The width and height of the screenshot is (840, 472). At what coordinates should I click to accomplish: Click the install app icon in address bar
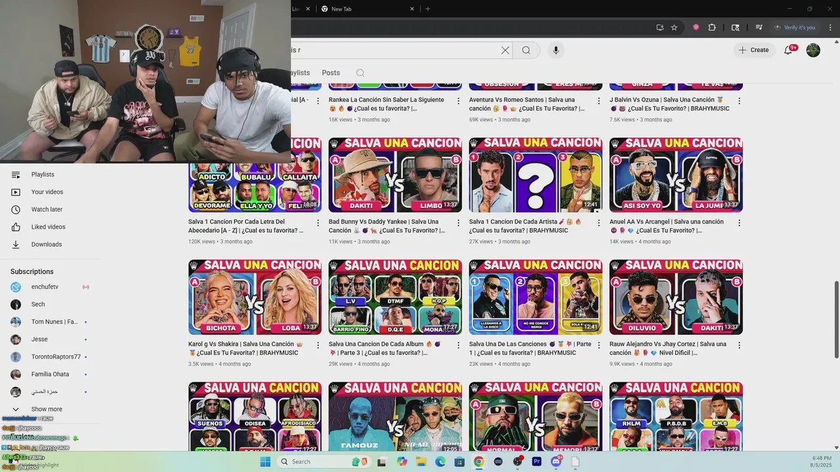pyautogui.click(x=660, y=28)
